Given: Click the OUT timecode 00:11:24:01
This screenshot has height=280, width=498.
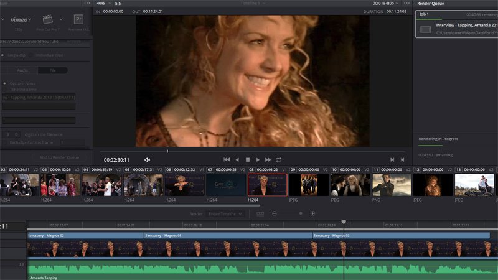Looking at the screenshot, I should tap(153, 11).
